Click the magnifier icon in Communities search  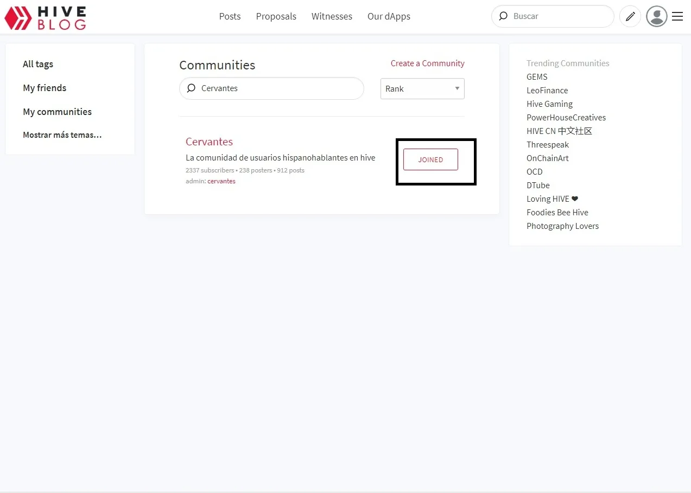pos(191,88)
